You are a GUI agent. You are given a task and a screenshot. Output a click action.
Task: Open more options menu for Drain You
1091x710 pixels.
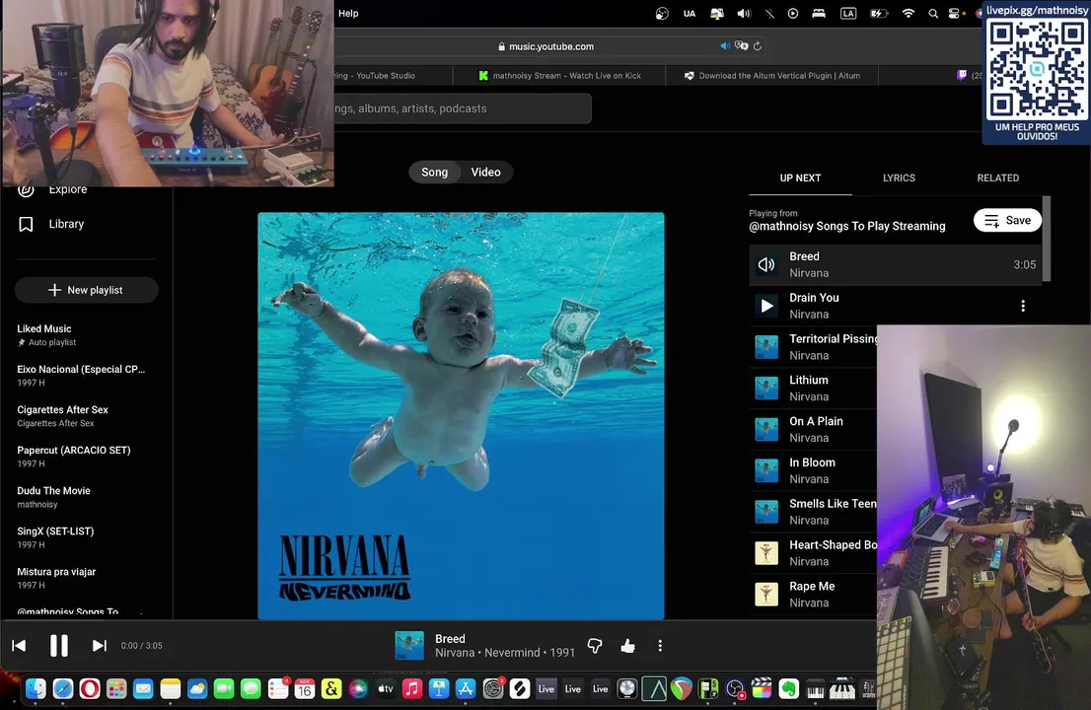click(1023, 306)
